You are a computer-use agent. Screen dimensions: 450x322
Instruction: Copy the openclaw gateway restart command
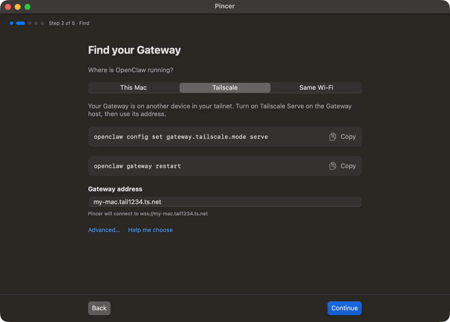point(343,166)
